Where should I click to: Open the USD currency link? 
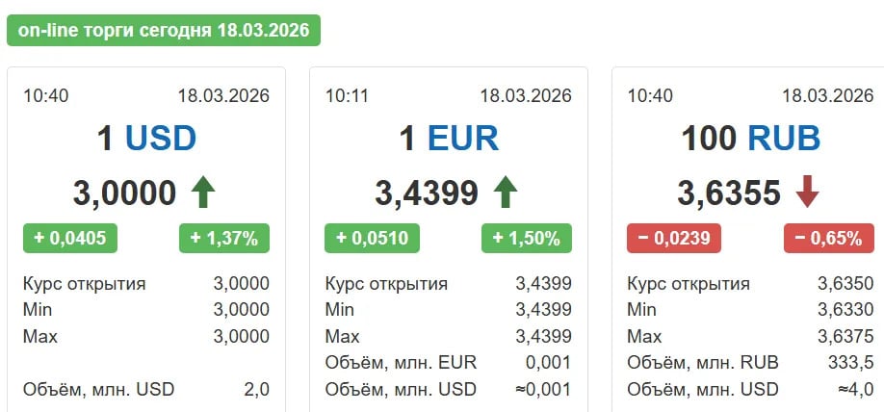(x=161, y=139)
